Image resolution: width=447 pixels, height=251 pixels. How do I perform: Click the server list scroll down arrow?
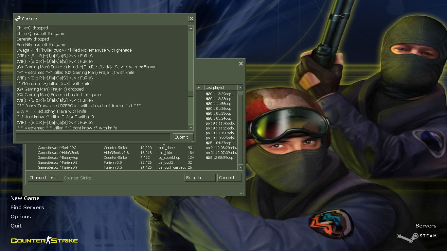[240, 167]
